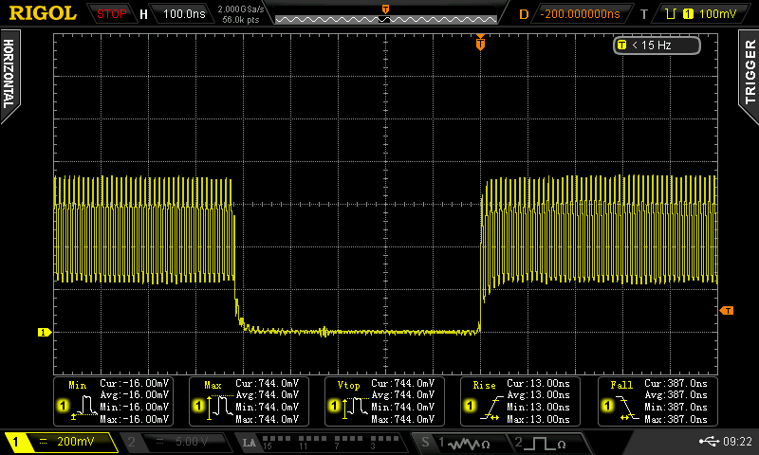The width and height of the screenshot is (759, 455).
Task: Click the -200.000000ns delay value
Action: tap(579, 14)
